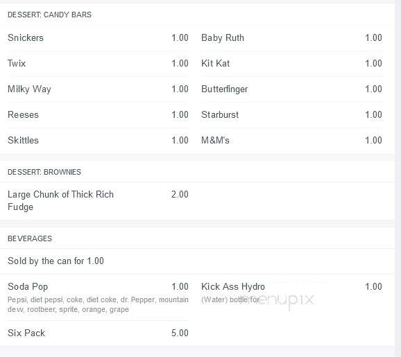Click the Dessert: Candy Bars section header
Viewport: 401px width, 357px height.
(x=49, y=15)
